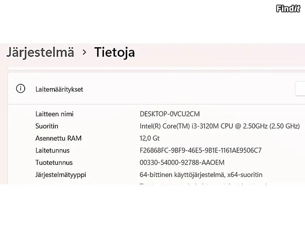Viewport: 305px width, 228px height.
Task: Go back to Järjestelmä breadcrumb
Action: point(40,53)
